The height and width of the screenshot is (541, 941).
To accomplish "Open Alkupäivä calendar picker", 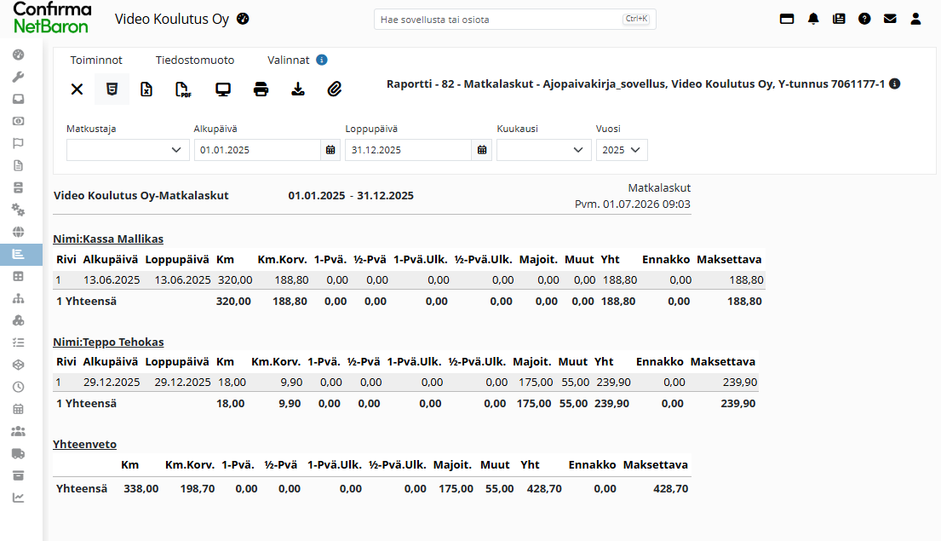I will pos(330,150).
